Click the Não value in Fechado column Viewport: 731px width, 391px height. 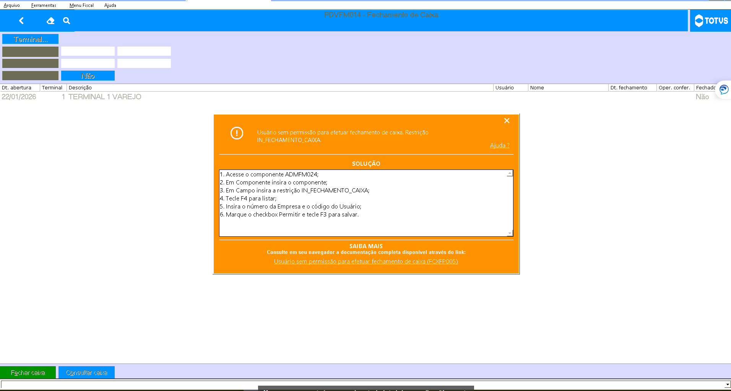click(x=702, y=97)
